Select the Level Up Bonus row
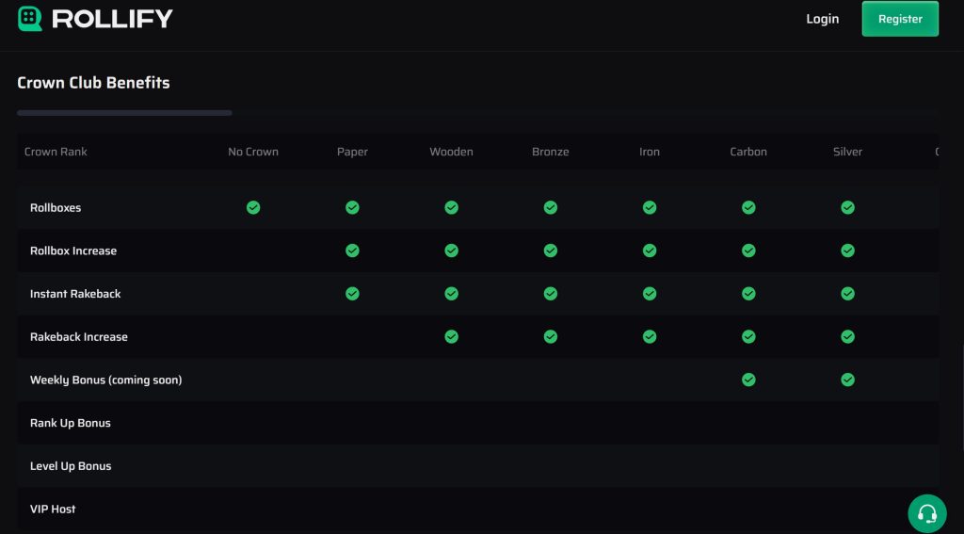 pos(71,466)
